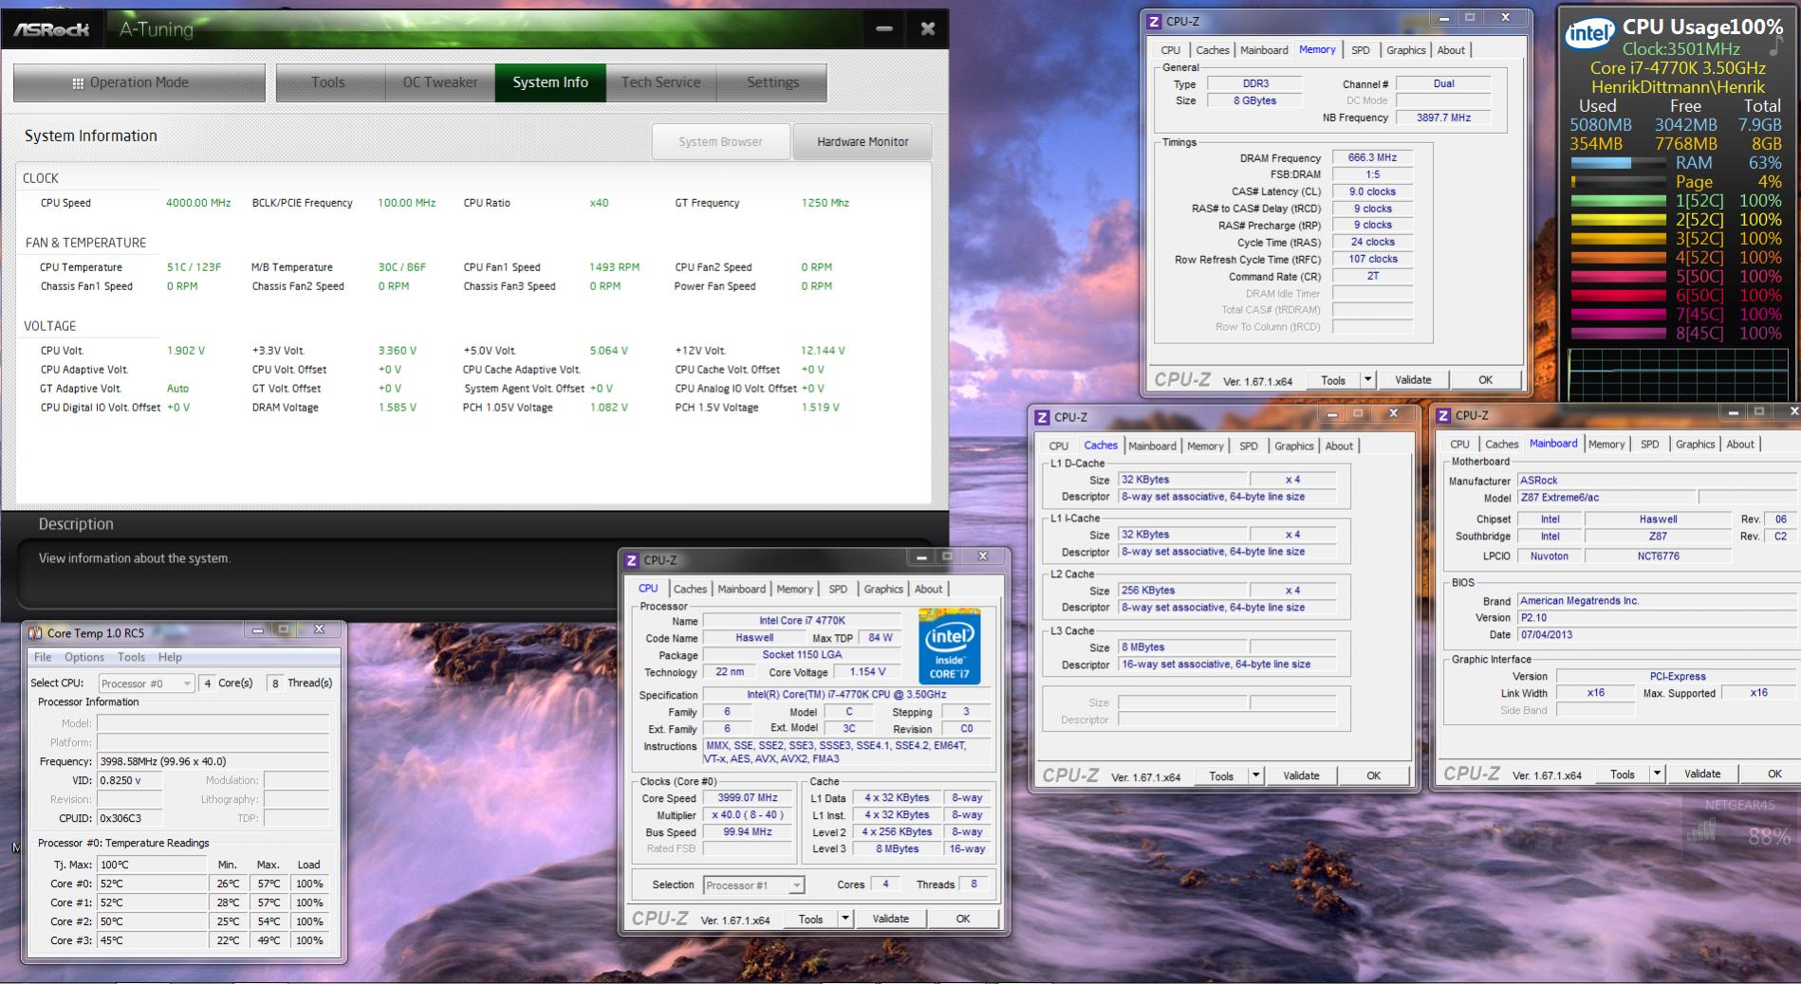
Task: Click the ASRock logo in A-Tuning
Action: point(52,29)
